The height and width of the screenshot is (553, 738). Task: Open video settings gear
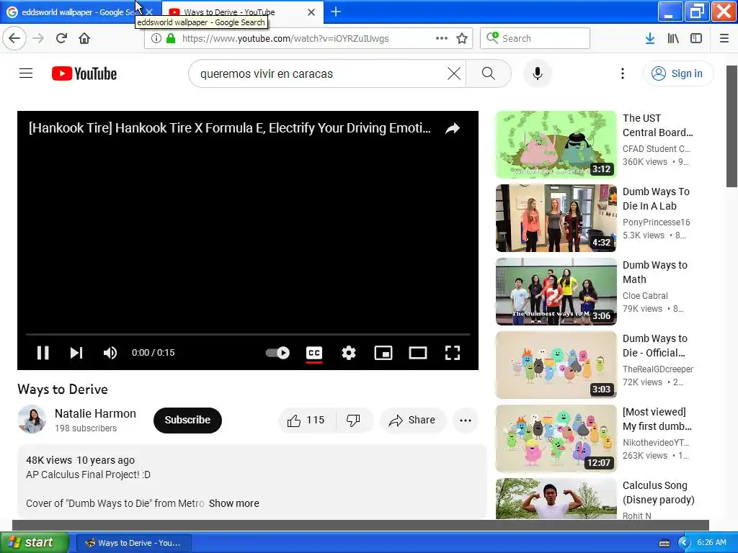[x=349, y=353]
